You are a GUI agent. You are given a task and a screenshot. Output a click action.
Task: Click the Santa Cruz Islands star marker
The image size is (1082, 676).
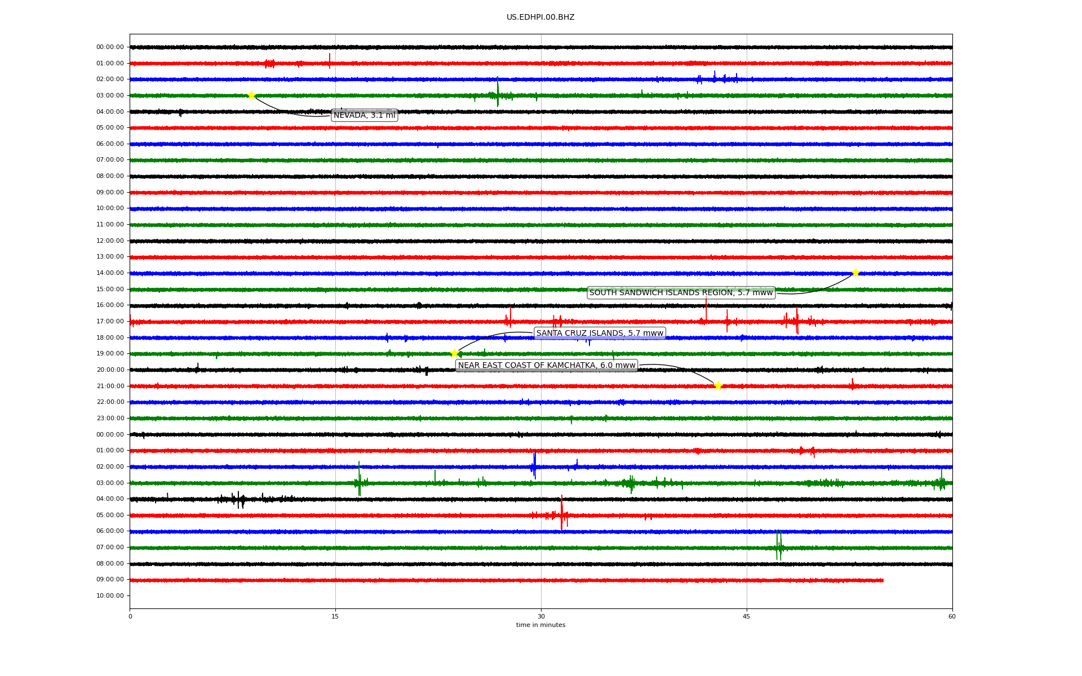454,354
